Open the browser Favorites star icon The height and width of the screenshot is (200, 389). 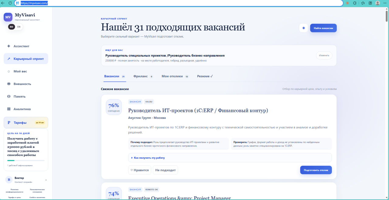363,3
